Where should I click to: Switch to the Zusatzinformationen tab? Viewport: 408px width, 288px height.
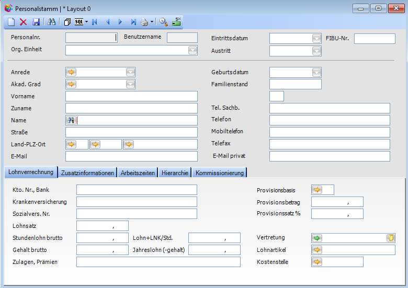(x=87, y=173)
